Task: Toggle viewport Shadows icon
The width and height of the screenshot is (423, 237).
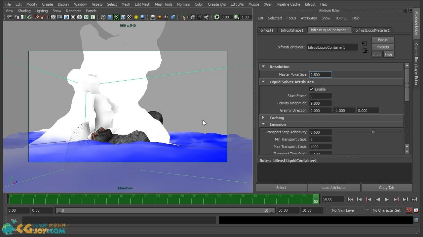Action: [x=143, y=17]
